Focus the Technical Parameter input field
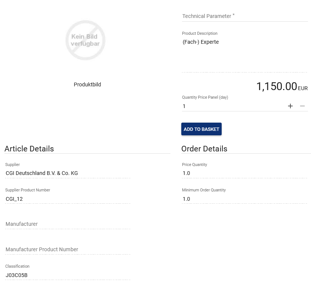 pos(244,16)
